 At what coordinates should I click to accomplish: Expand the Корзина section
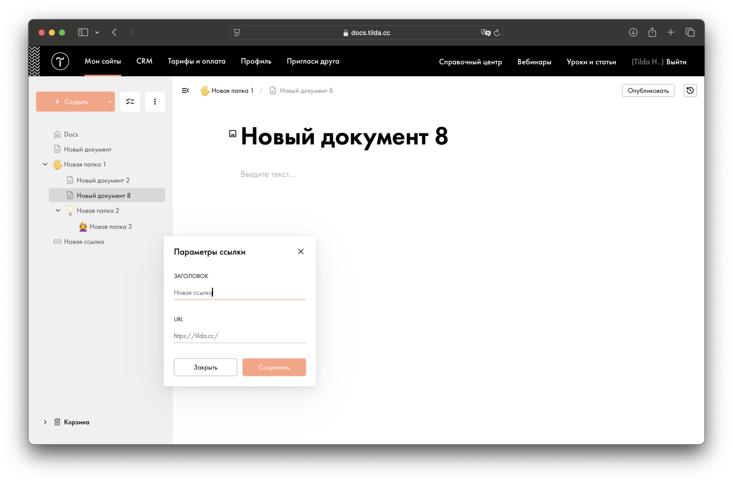[x=45, y=422]
